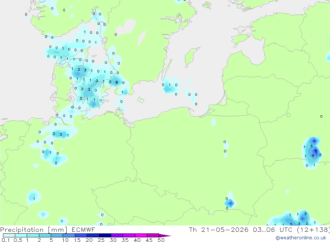Click the 35–40 mm violet legend swatch
330x242 pixels.
pos(129,235)
